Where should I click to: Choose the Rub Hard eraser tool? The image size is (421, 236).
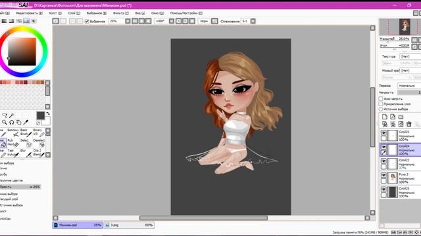click(x=13, y=143)
